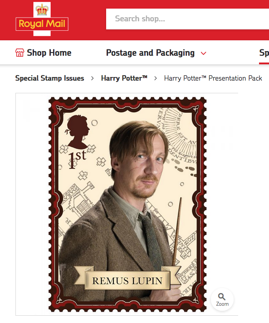This screenshot has width=269, height=323.
Task: Click the arrow after Special Stamp Issues
Action: coord(93,78)
